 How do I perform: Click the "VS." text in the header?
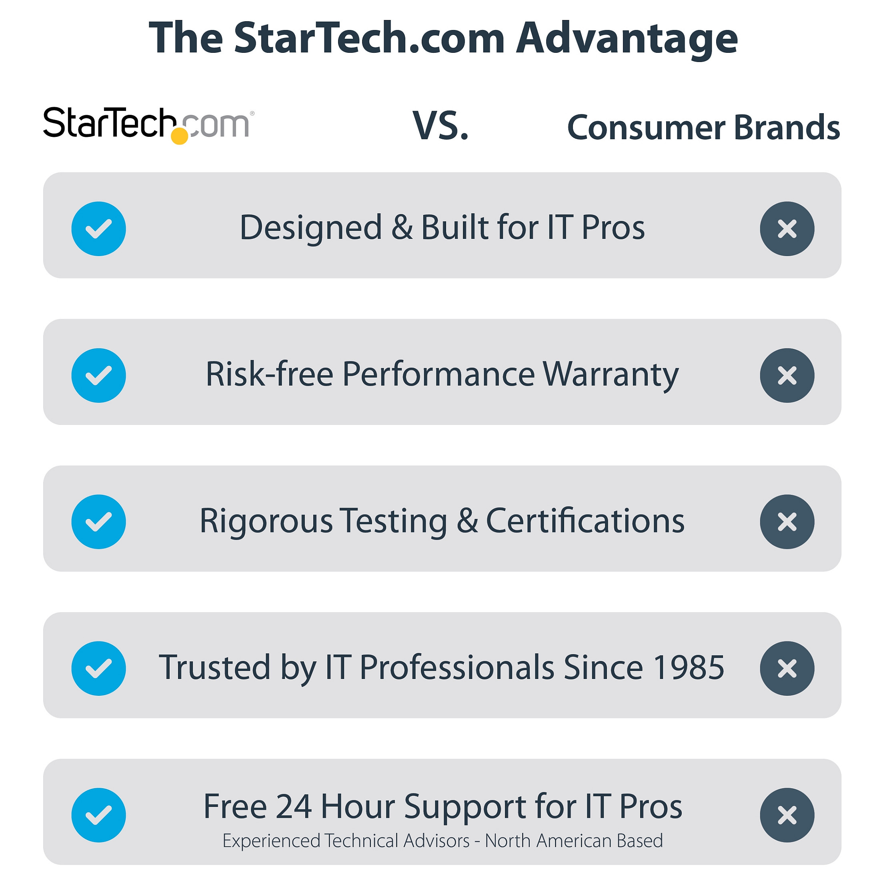pos(440,126)
